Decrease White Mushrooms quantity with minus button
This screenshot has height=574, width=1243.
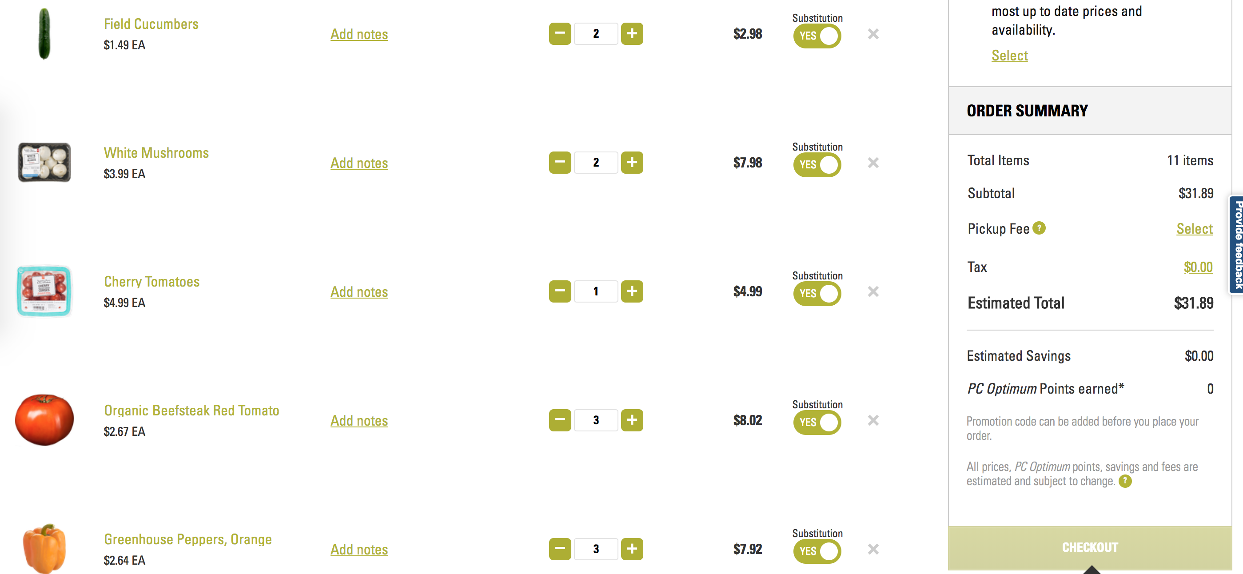click(560, 163)
